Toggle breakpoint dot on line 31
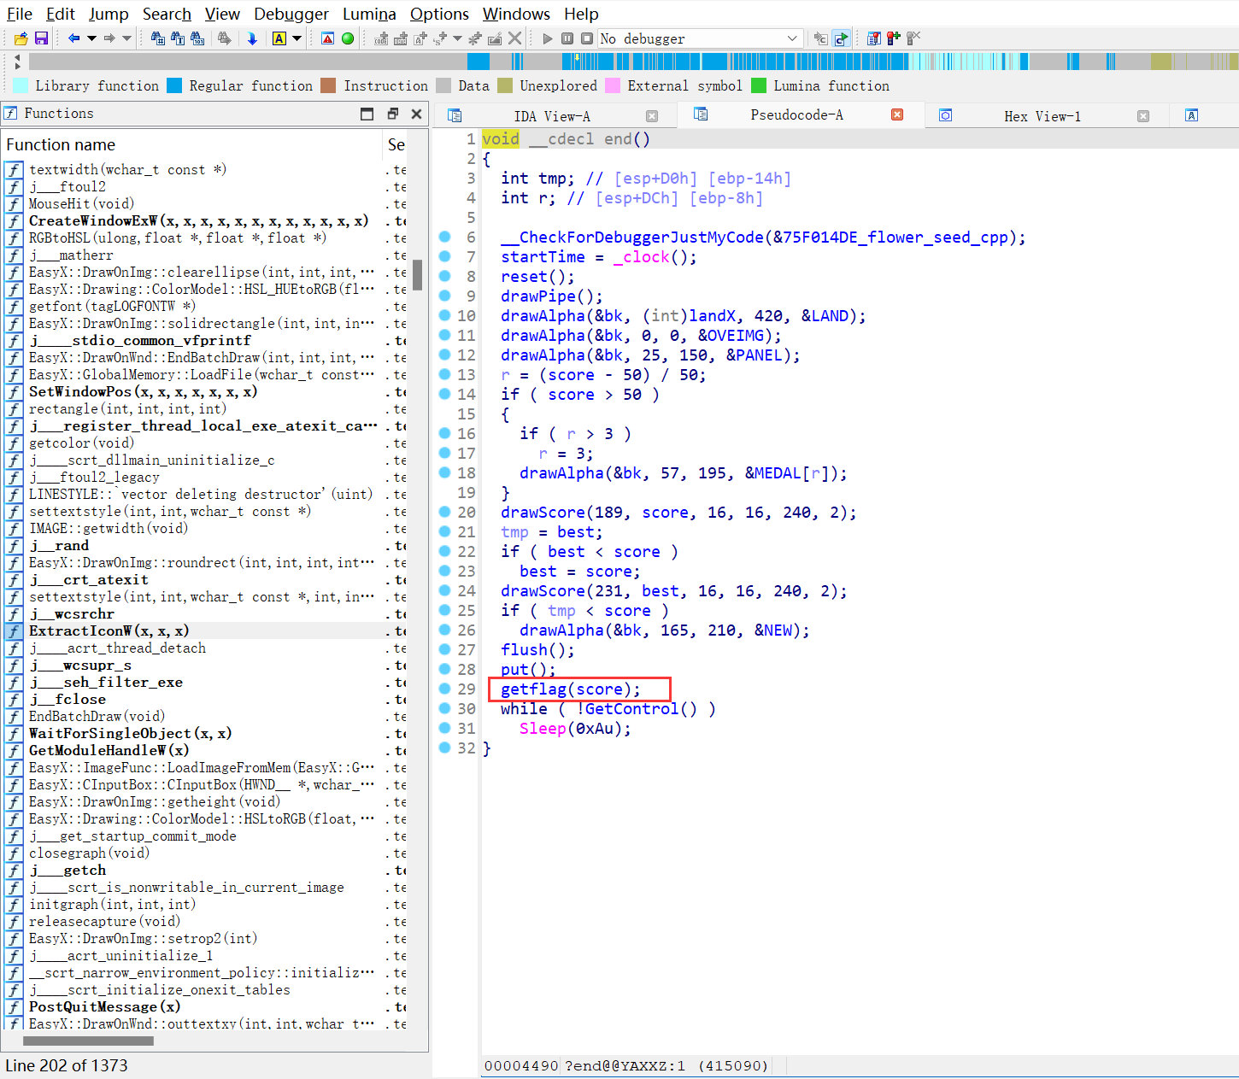 444,728
